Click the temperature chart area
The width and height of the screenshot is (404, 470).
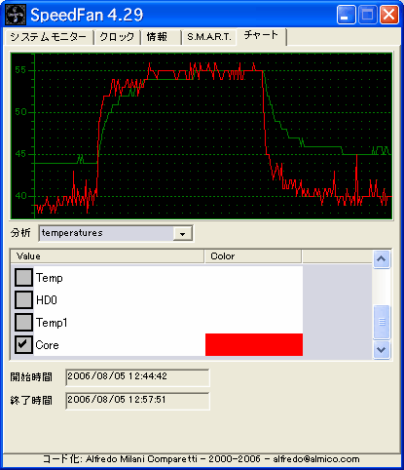tap(202, 136)
